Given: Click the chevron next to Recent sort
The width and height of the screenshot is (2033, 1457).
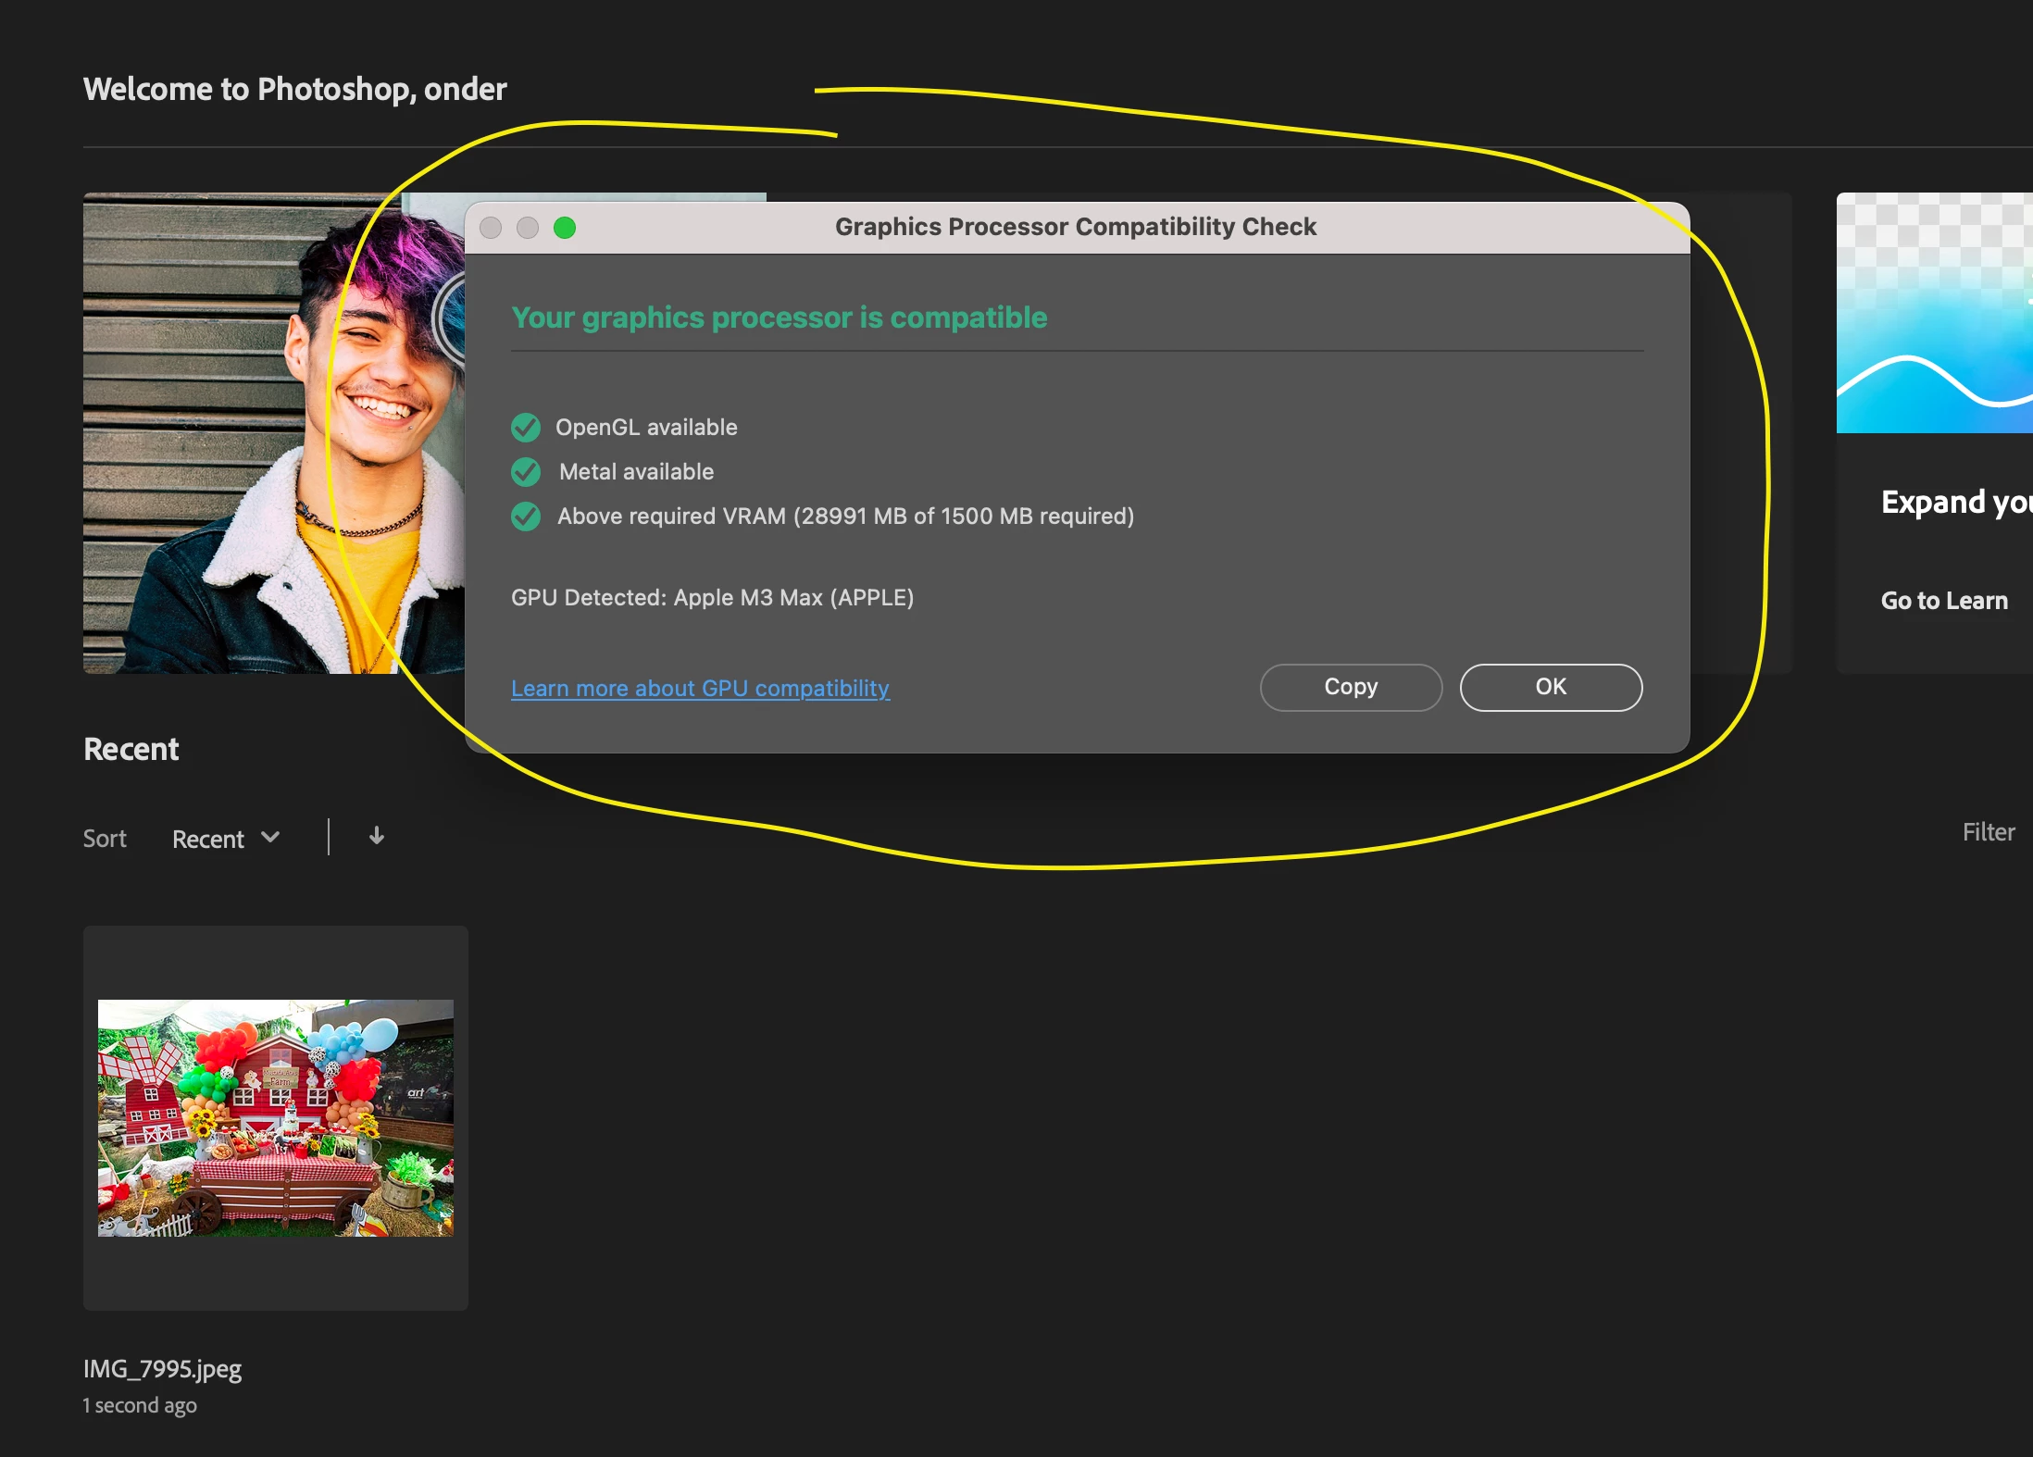Looking at the screenshot, I should [270, 837].
